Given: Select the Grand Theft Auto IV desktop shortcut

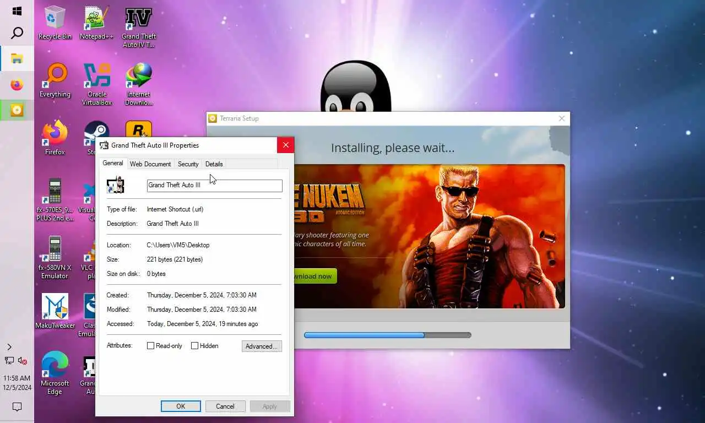Looking at the screenshot, I should (x=139, y=27).
